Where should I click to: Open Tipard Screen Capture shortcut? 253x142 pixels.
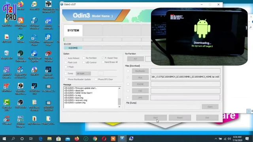coord(34,56)
